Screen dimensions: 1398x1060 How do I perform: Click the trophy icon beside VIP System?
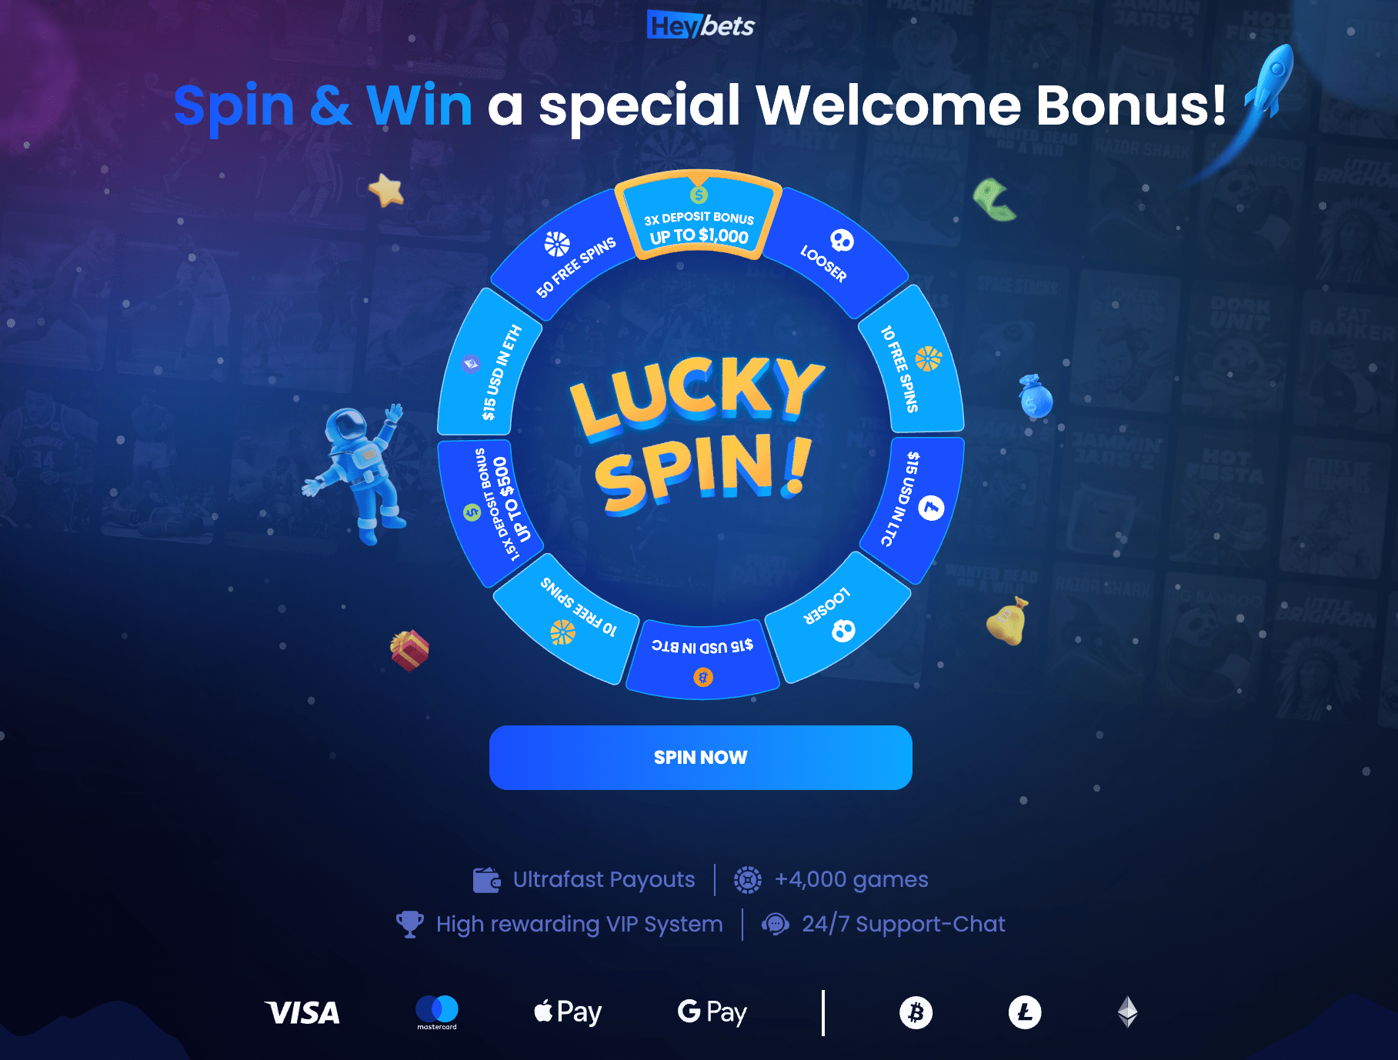(x=410, y=924)
